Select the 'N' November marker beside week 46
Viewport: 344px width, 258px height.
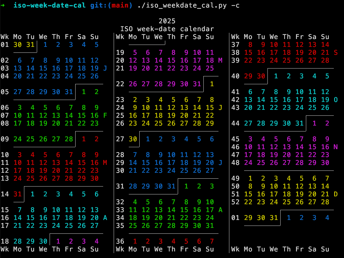[x=336, y=147]
